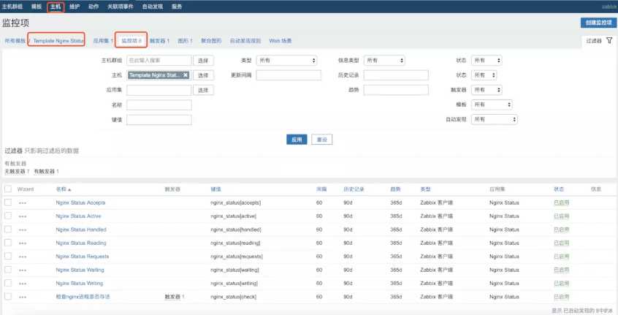Screen dimensions: 618x315
Task: Open wizard dots for Nginx Status Accepts
Action: [x=23, y=202]
